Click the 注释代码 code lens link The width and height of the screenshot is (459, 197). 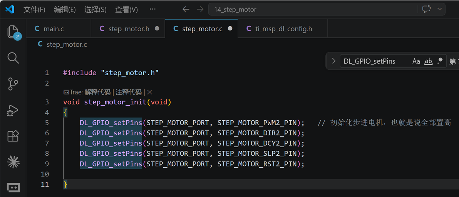coord(129,92)
